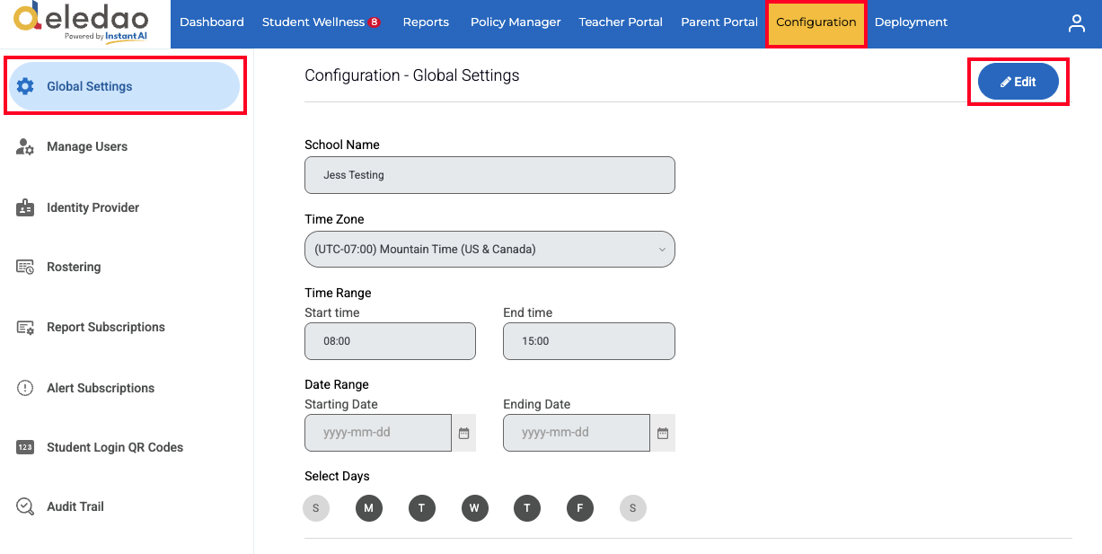Switch to the Deployment tab
The width and height of the screenshot is (1102, 554).
[x=911, y=22]
